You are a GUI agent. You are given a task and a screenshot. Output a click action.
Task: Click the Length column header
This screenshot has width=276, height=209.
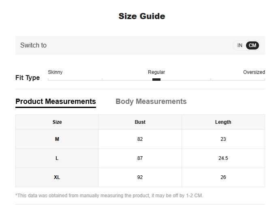[x=223, y=122]
